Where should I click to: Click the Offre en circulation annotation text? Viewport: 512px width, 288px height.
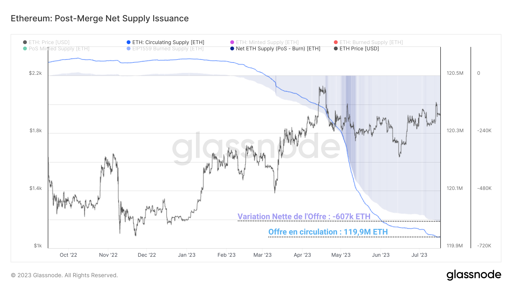click(x=328, y=232)
